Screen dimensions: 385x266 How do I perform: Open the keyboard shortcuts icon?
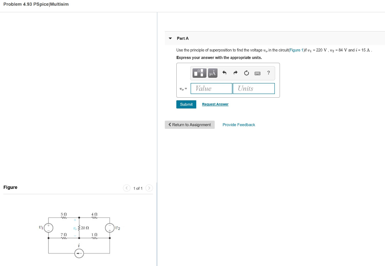[258, 73]
